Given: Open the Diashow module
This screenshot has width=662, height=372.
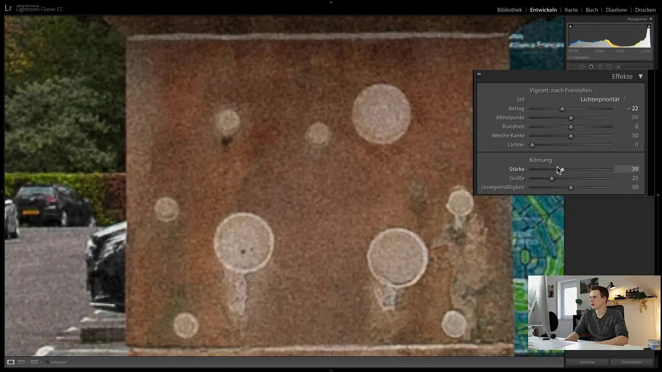Looking at the screenshot, I should point(616,10).
